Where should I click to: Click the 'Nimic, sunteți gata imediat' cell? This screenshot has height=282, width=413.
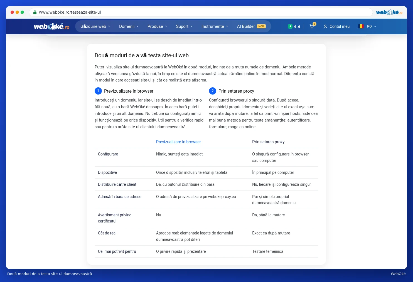coord(180,154)
